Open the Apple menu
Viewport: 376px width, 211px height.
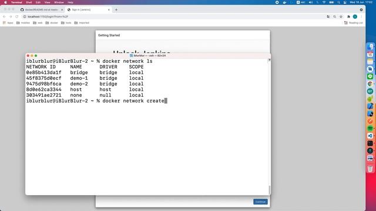(5, 2)
